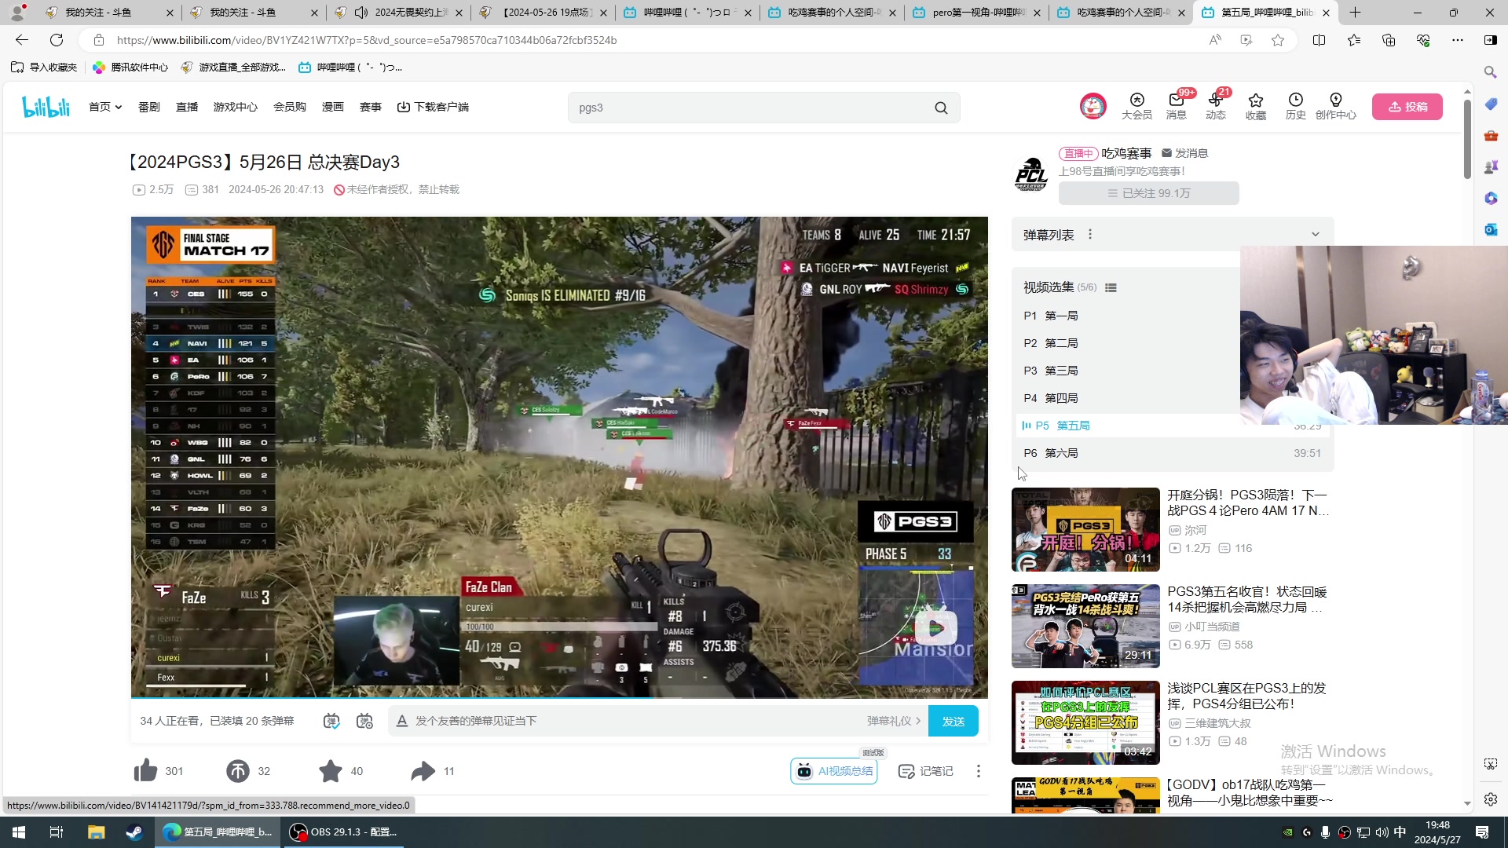The width and height of the screenshot is (1508, 848).
Task: Open the 创作中心 lightbulb icon
Action: pyautogui.click(x=1335, y=106)
